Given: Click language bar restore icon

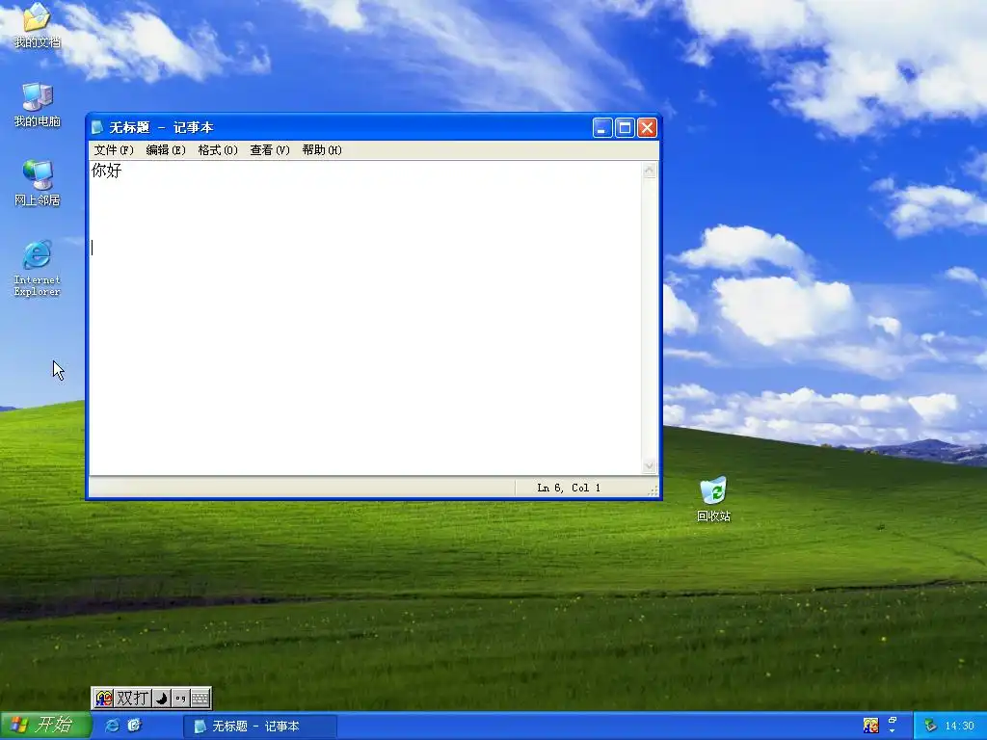Looking at the screenshot, I should tap(892, 721).
